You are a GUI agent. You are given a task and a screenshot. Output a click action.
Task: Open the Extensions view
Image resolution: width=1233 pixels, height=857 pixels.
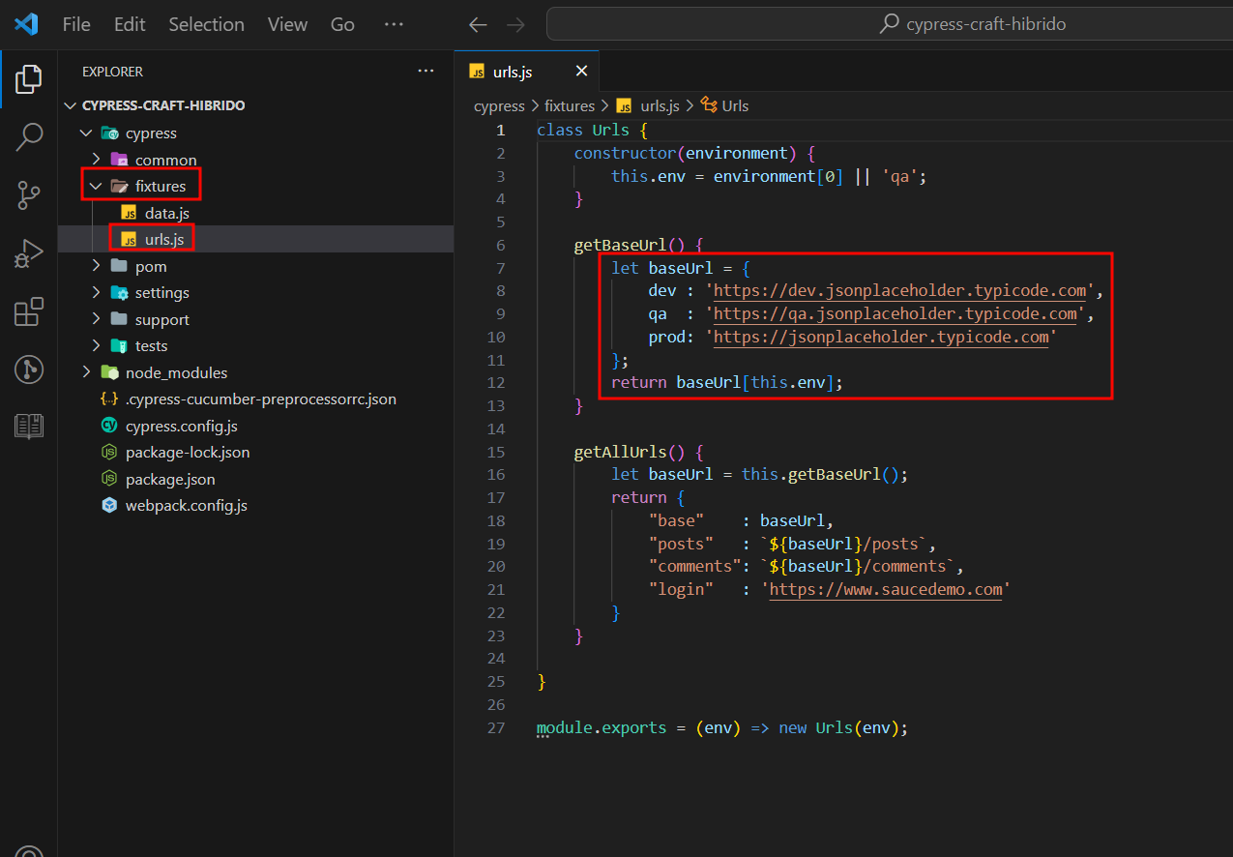(29, 311)
